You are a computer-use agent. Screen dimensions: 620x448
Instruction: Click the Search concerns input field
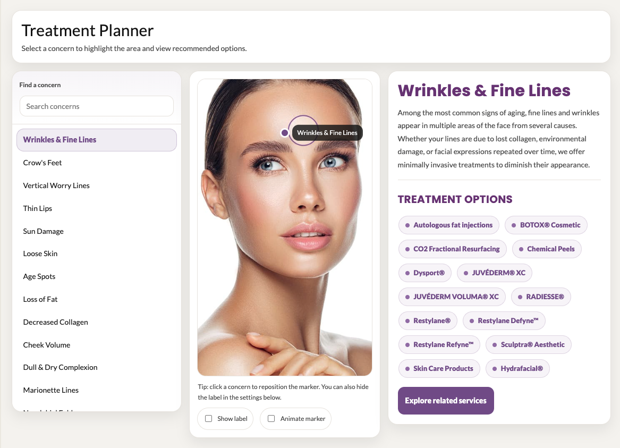pyautogui.click(x=96, y=106)
